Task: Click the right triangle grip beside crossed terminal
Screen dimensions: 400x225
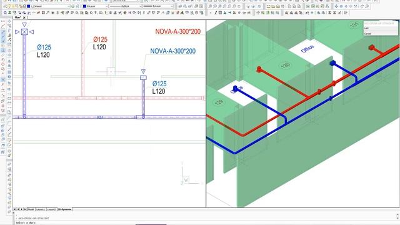Action: 31,32
